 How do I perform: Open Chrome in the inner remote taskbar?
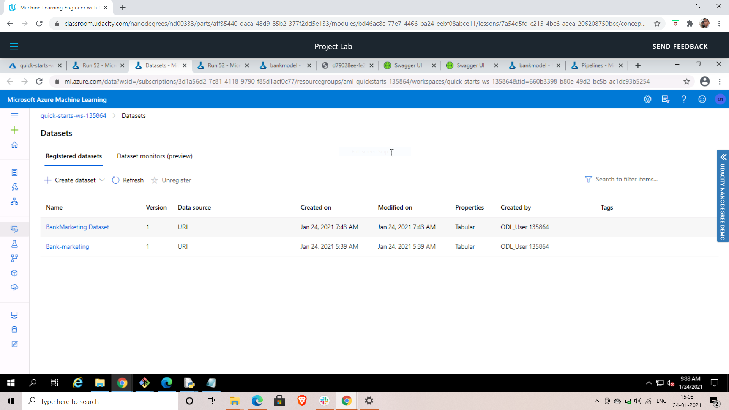tap(122, 383)
